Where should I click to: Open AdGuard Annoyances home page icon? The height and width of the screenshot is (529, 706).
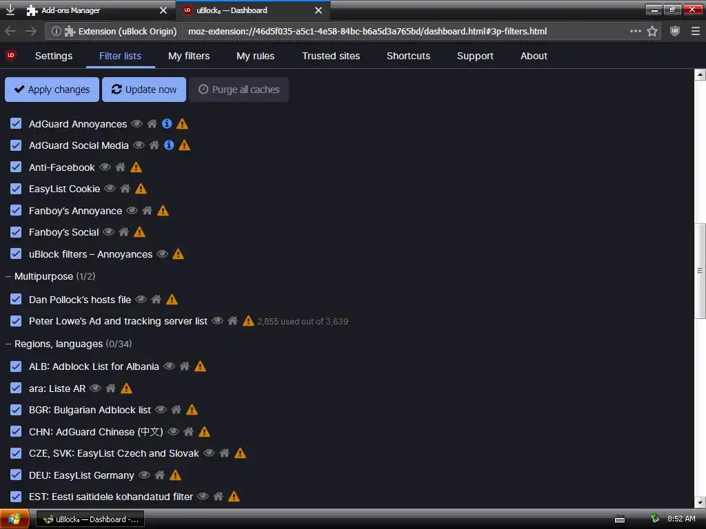coord(152,124)
